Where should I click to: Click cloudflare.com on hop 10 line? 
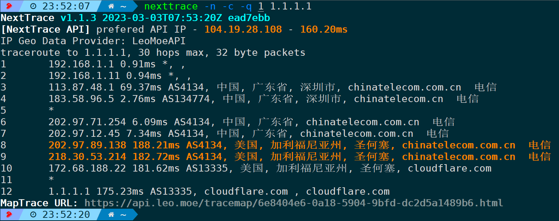click(x=449, y=168)
